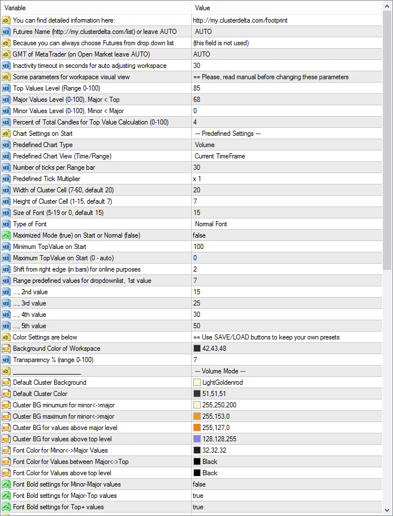The image size is (393, 516).
Task: Toggle Font Bold for Minor-Major values false
Action: click(x=199, y=484)
